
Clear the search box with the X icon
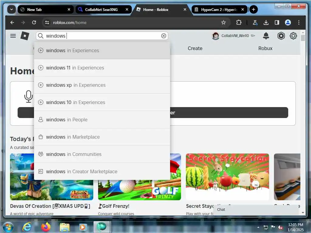(x=164, y=36)
